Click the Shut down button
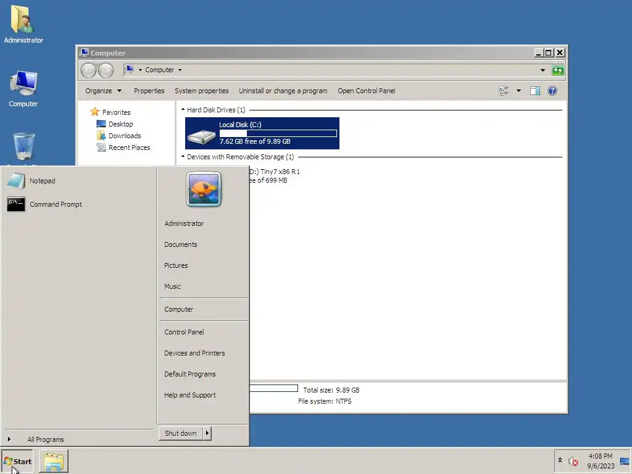Viewport: 632px width, 474px height. [x=181, y=433]
